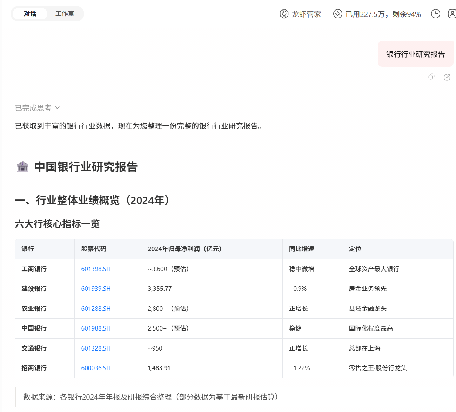Open conversation history via clock icon
456x412 pixels.
[x=436, y=14]
